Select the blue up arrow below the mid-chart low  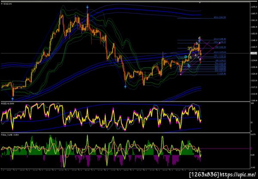pyautogui.click(x=126, y=87)
